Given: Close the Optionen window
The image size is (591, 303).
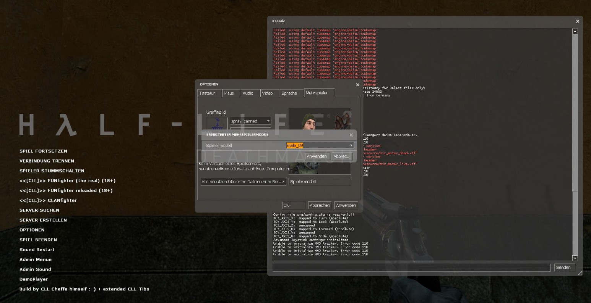Looking at the screenshot, I should [x=358, y=85].
